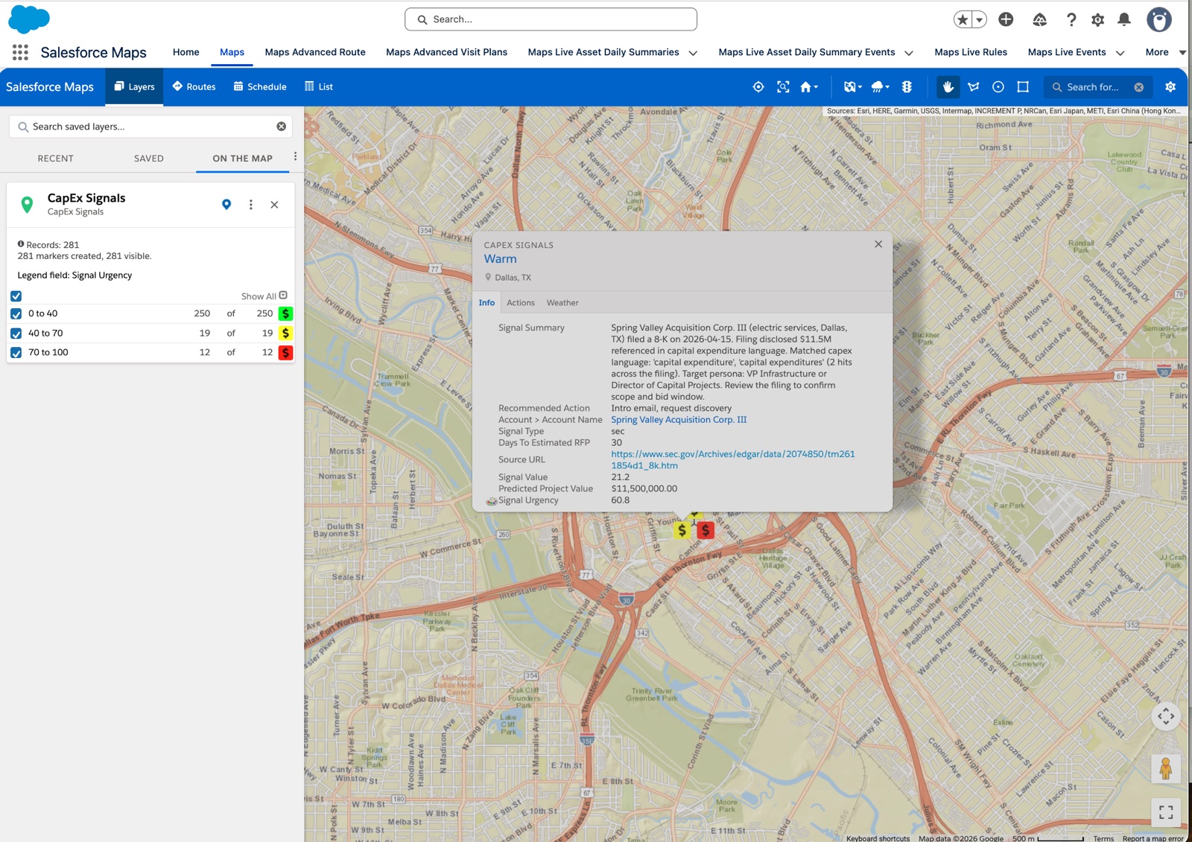Expand Maps Live Asset Daily Summary Events menu
The height and width of the screenshot is (842, 1192).
(x=909, y=53)
